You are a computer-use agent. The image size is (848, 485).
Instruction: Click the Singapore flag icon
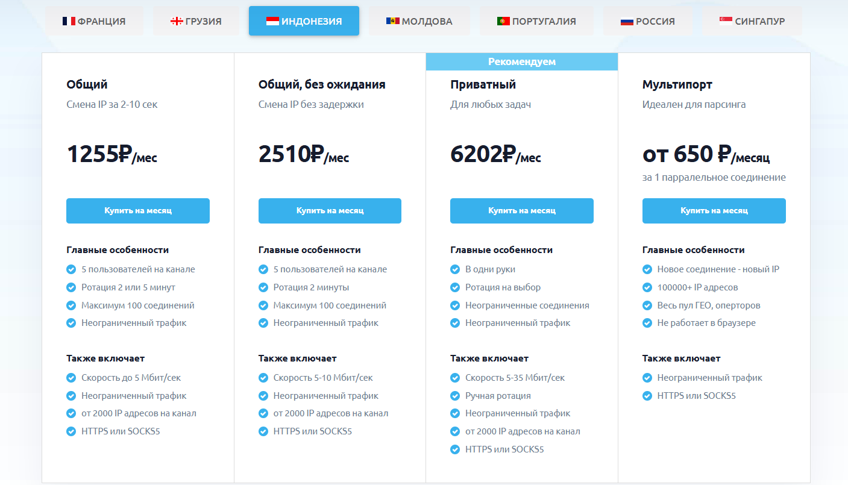point(726,21)
